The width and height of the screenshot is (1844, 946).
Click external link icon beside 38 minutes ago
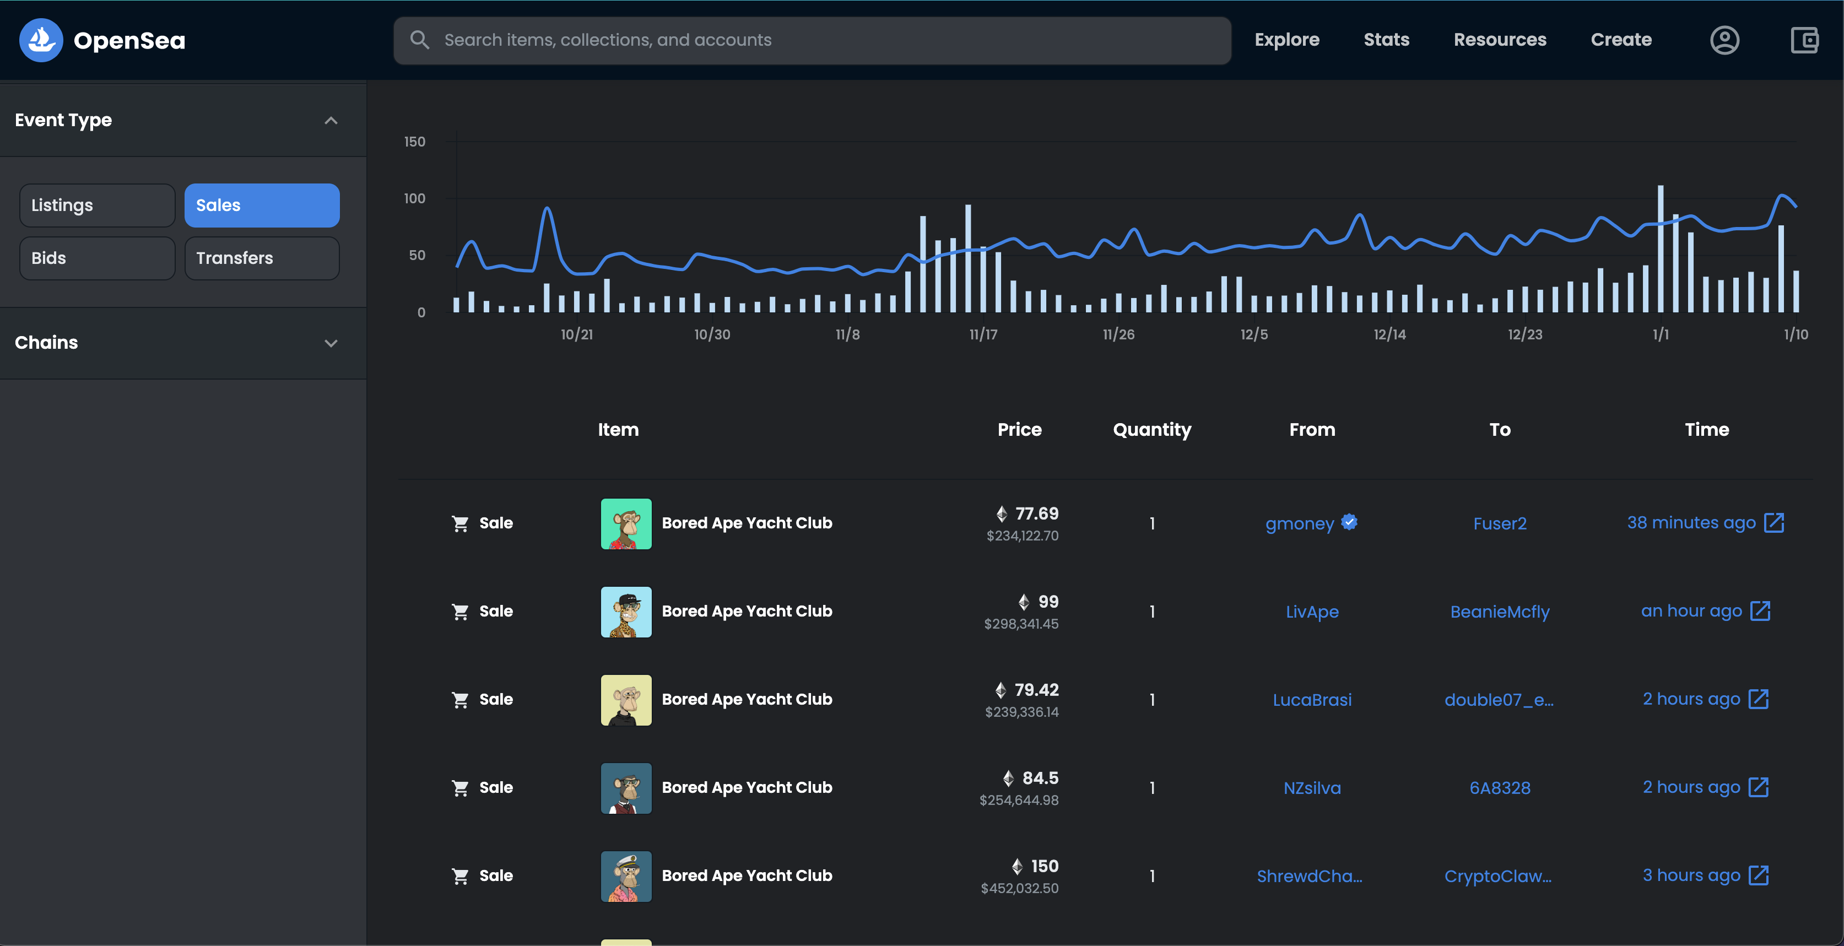[1774, 523]
